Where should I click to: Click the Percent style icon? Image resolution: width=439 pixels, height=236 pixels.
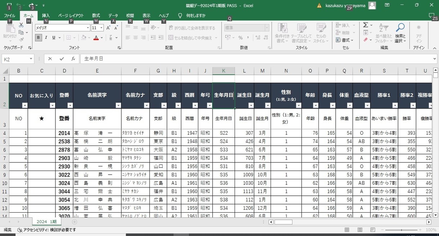point(240,38)
